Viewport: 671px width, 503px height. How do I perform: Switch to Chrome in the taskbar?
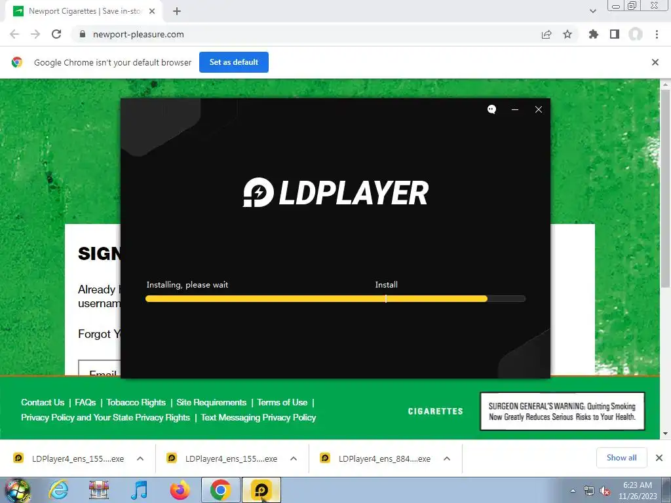coord(221,490)
